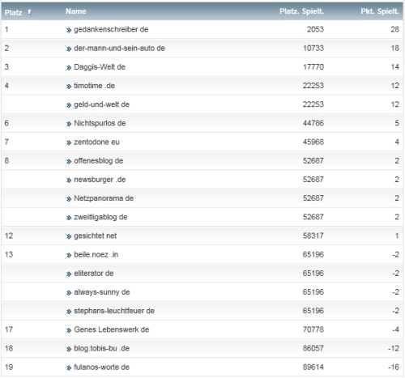Sort by Pkt. Spielt. column header
This screenshot has height=378, width=405.
(x=380, y=11)
